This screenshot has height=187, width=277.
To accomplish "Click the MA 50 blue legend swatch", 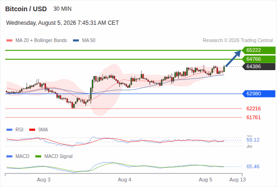I will (76, 41).
